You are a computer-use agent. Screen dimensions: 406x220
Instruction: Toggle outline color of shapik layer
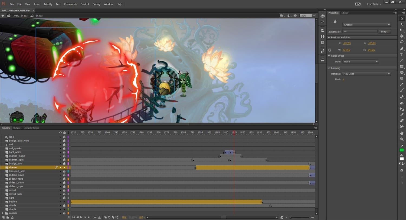68,209
